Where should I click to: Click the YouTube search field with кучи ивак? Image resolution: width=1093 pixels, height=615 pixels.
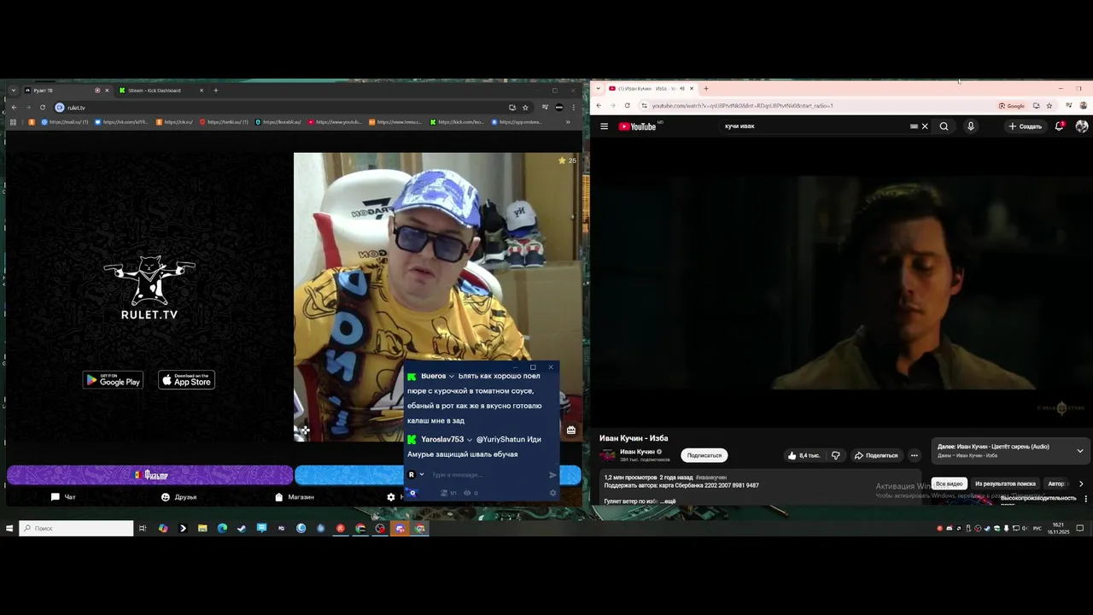pyautogui.click(x=815, y=126)
